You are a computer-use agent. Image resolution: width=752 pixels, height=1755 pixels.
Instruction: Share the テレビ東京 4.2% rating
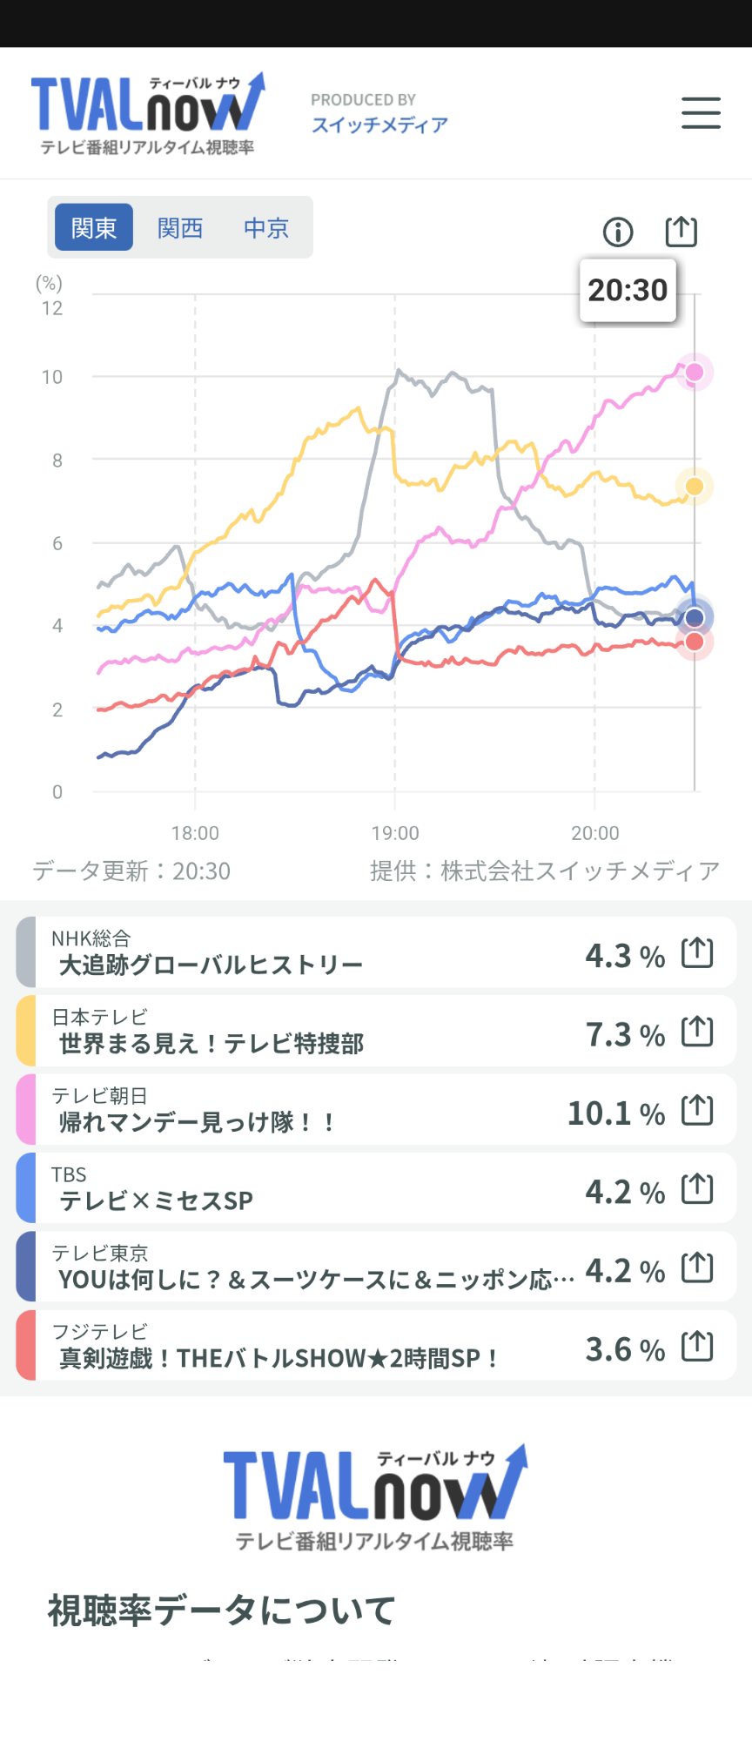(x=697, y=1267)
